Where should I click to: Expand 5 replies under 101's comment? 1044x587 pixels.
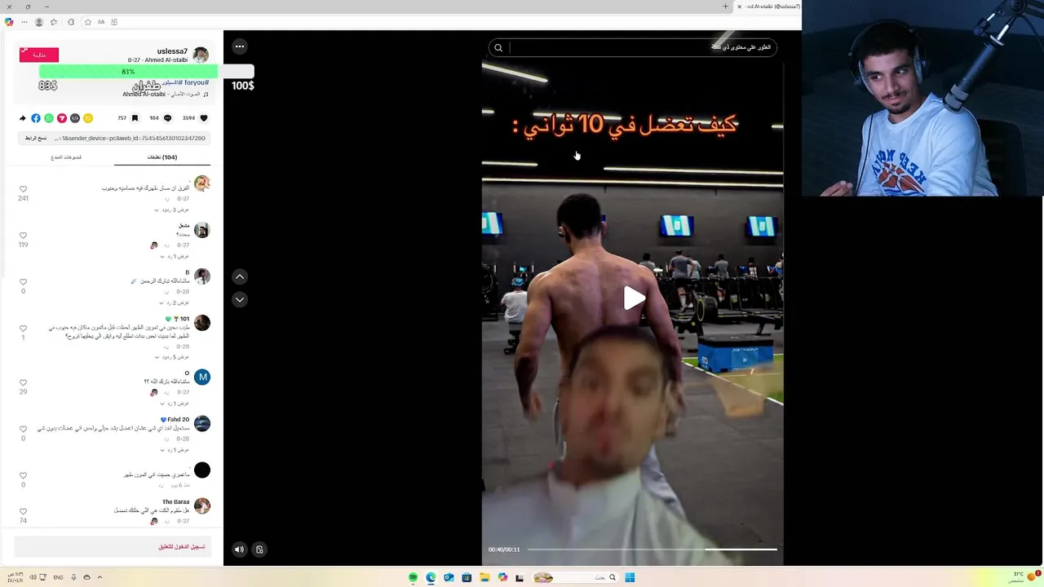coord(171,357)
